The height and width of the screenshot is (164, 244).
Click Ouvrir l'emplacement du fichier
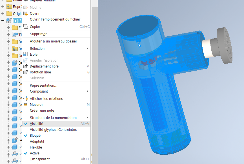tap(55, 19)
